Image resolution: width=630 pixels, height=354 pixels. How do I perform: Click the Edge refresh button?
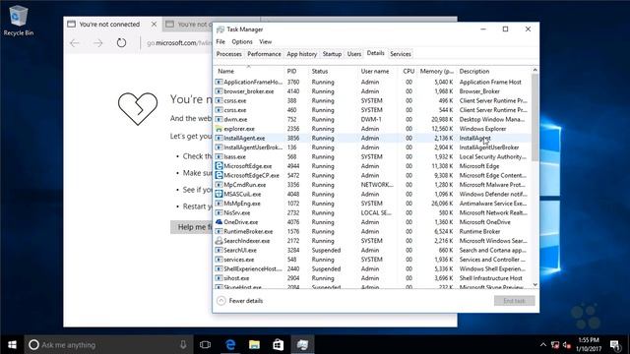pyautogui.click(x=121, y=42)
